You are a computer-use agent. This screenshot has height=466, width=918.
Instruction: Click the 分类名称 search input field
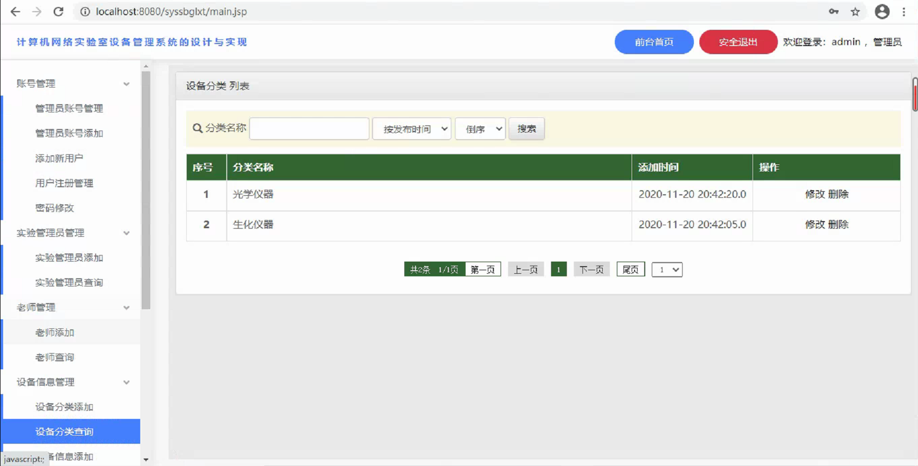click(309, 129)
